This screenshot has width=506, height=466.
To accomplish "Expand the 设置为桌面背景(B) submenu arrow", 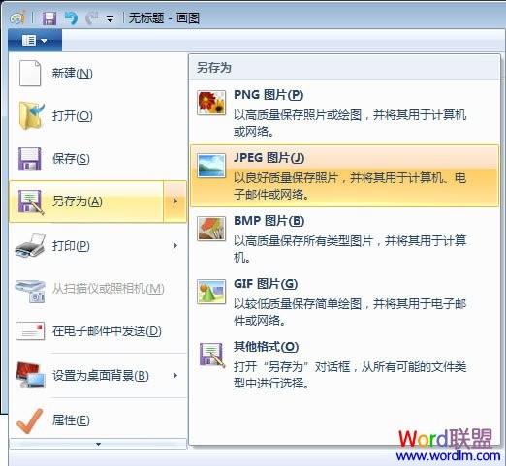I will [x=175, y=375].
